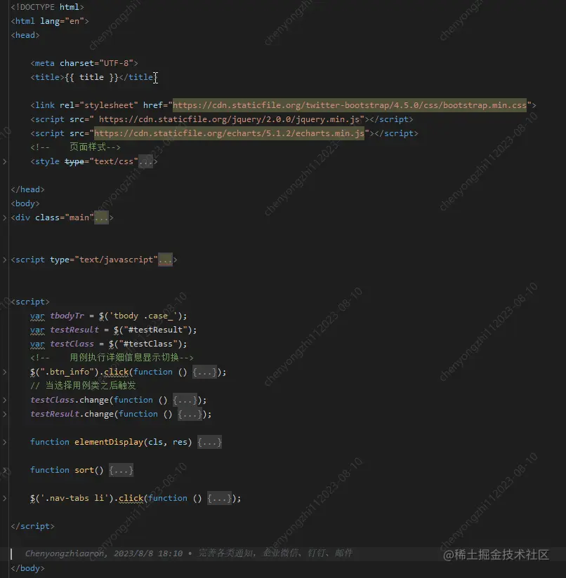Screen dimensions: 566x578
Task: Click the {...} placeholder of sort()
Action: tap(121, 470)
